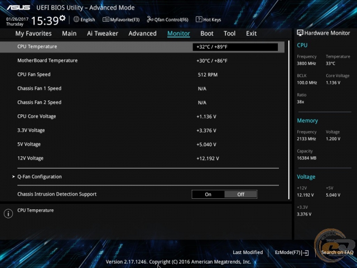Click the vertical scrollbar of settings list
The width and height of the screenshot is (357, 268).
point(289,120)
